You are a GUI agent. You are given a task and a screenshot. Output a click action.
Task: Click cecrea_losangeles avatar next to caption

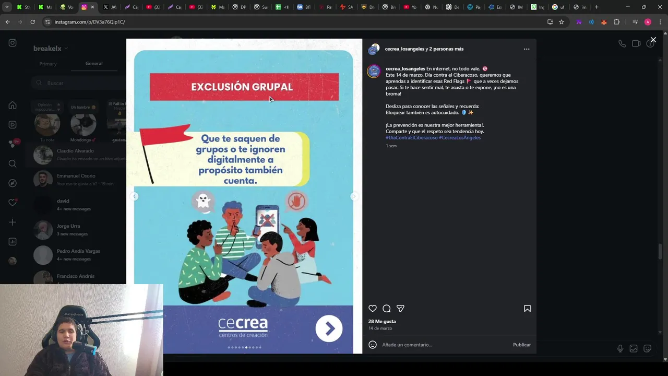(x=374, y=72)
